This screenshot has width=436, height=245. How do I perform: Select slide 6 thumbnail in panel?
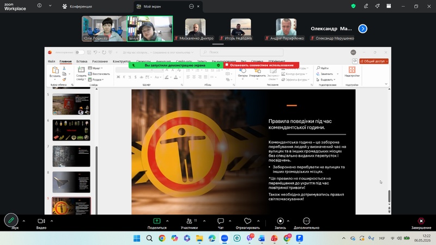pyautogui.click(x=71, y=130)
